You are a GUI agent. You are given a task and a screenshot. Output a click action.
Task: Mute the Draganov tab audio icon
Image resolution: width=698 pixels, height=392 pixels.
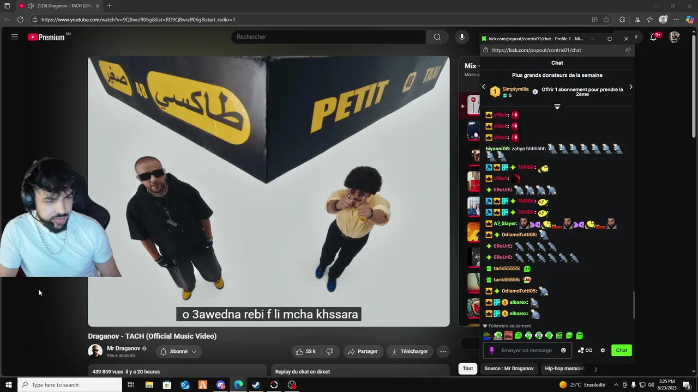pyautogui.click(x=31, y=6)
